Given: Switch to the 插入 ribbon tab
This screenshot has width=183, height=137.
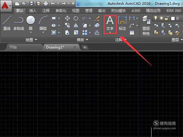Looking at the screenshot, I should click(x=33, y=11).
